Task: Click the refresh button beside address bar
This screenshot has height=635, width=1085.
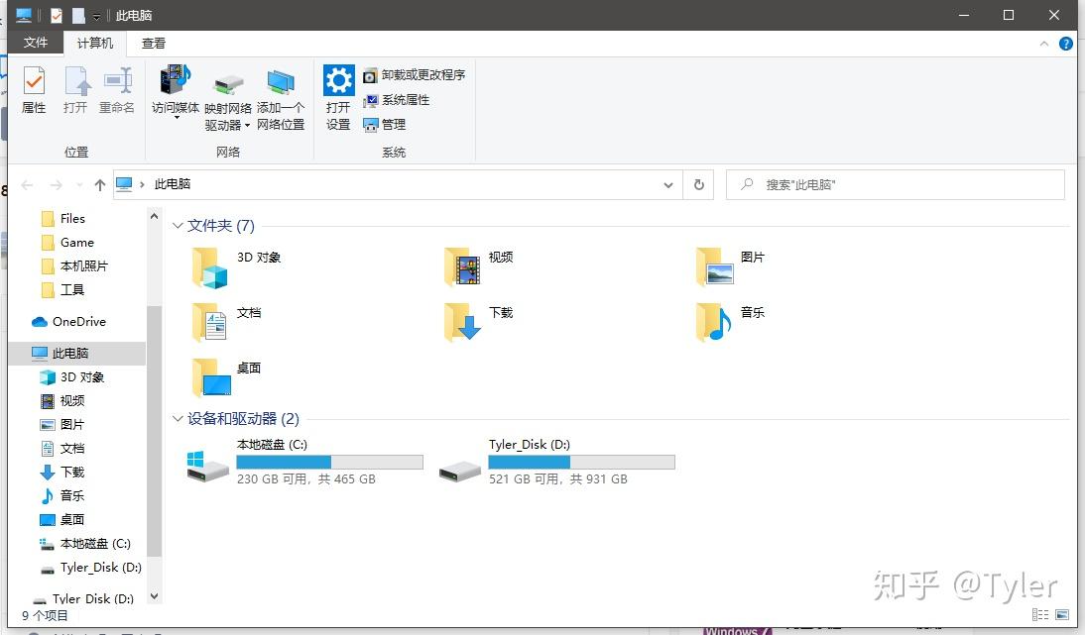Action: (x=699, y=184)
